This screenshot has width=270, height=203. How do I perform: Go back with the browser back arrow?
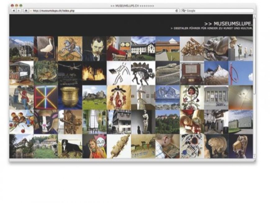pos(14,11)
